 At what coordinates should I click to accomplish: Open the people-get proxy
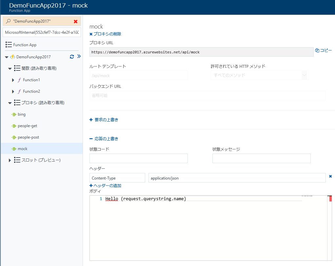coord(27,126)
